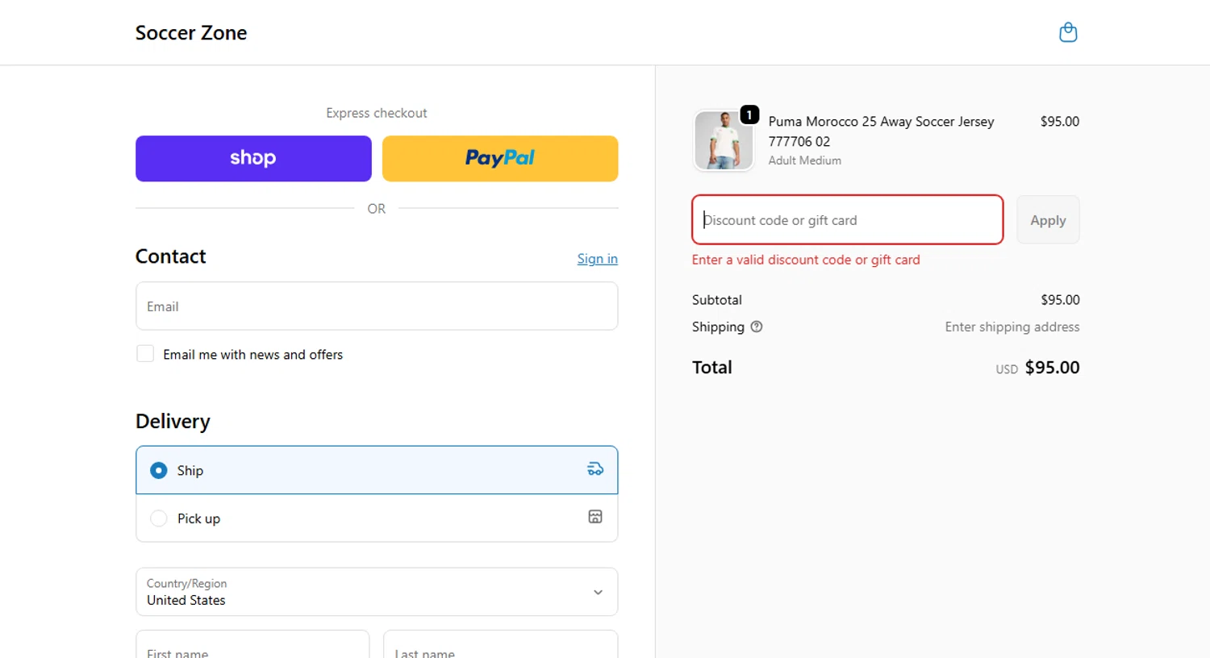Click the Total $95.00 amount
The image size is (1210, 658).
coord(1052,368)
